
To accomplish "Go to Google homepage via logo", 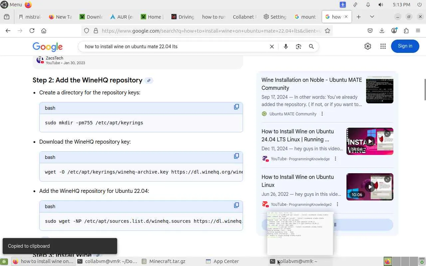I will (x=48, y=47).
